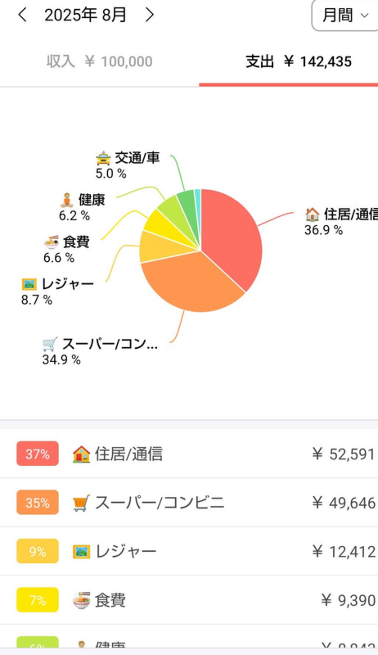The height and width of the screenshot is (655, 378).
Task: Go to previous month with left arrow
Action: click(x=22, y=15)
